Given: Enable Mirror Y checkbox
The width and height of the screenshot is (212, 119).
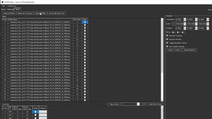Looking at the screenshot, I should (x=178, y=32).
